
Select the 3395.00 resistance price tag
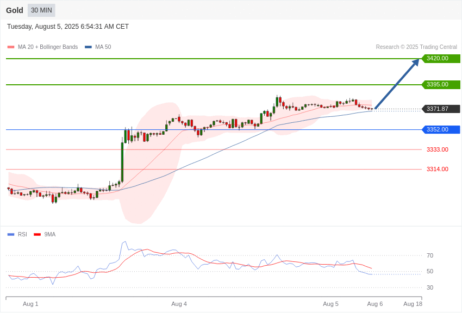tap(441, 85)
